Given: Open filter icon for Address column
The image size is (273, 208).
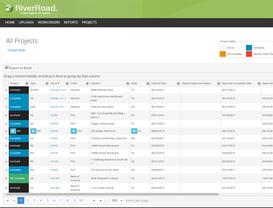Looking at the screenshot, I should (128, 83).
